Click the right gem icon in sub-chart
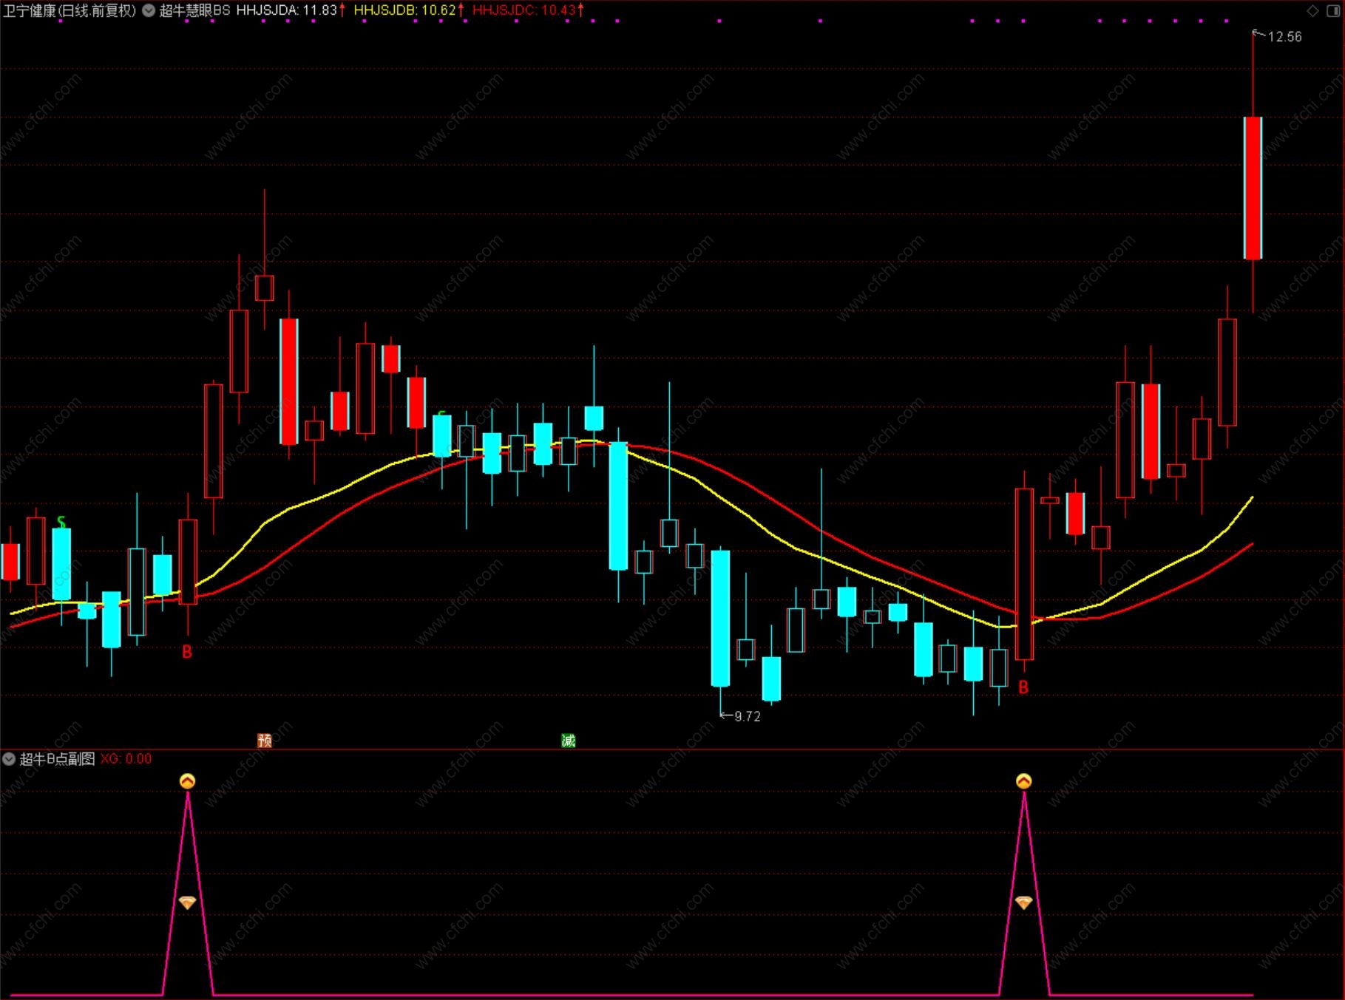The height and width of the screenshot is (1000, 1345). 1023,902
